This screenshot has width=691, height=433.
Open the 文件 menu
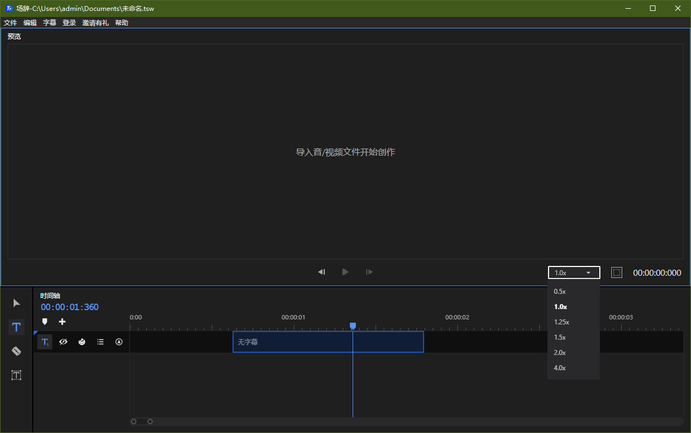10,22
